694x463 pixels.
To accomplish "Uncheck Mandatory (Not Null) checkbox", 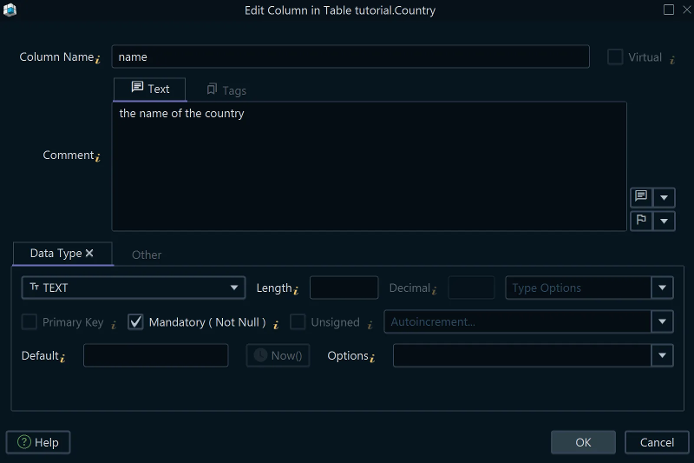I will [x=135, y=321].
